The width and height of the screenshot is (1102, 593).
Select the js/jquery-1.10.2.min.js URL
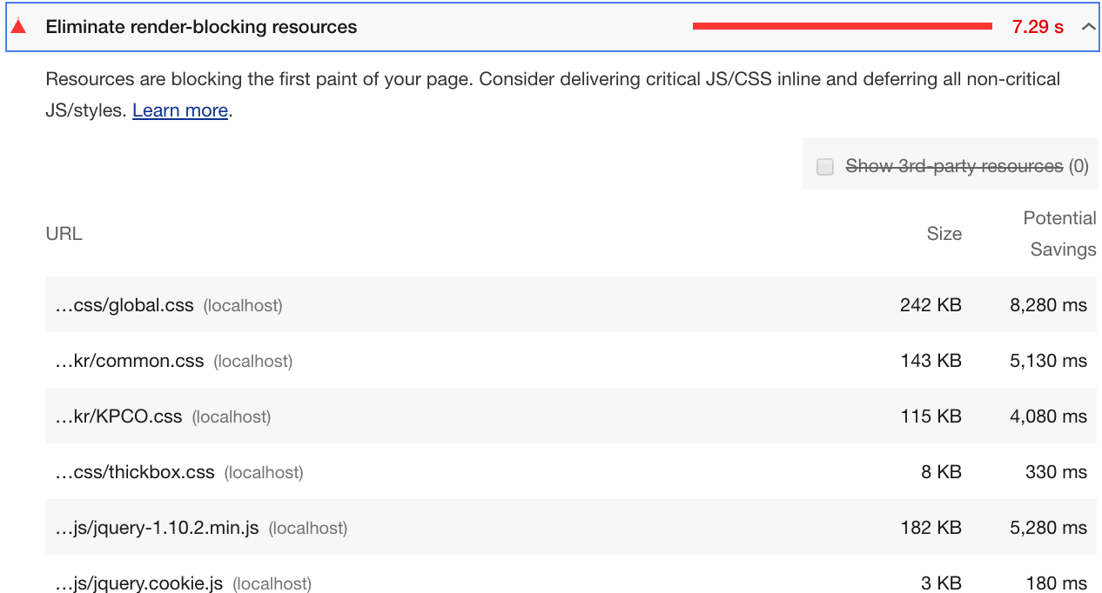tap(157, 528)
